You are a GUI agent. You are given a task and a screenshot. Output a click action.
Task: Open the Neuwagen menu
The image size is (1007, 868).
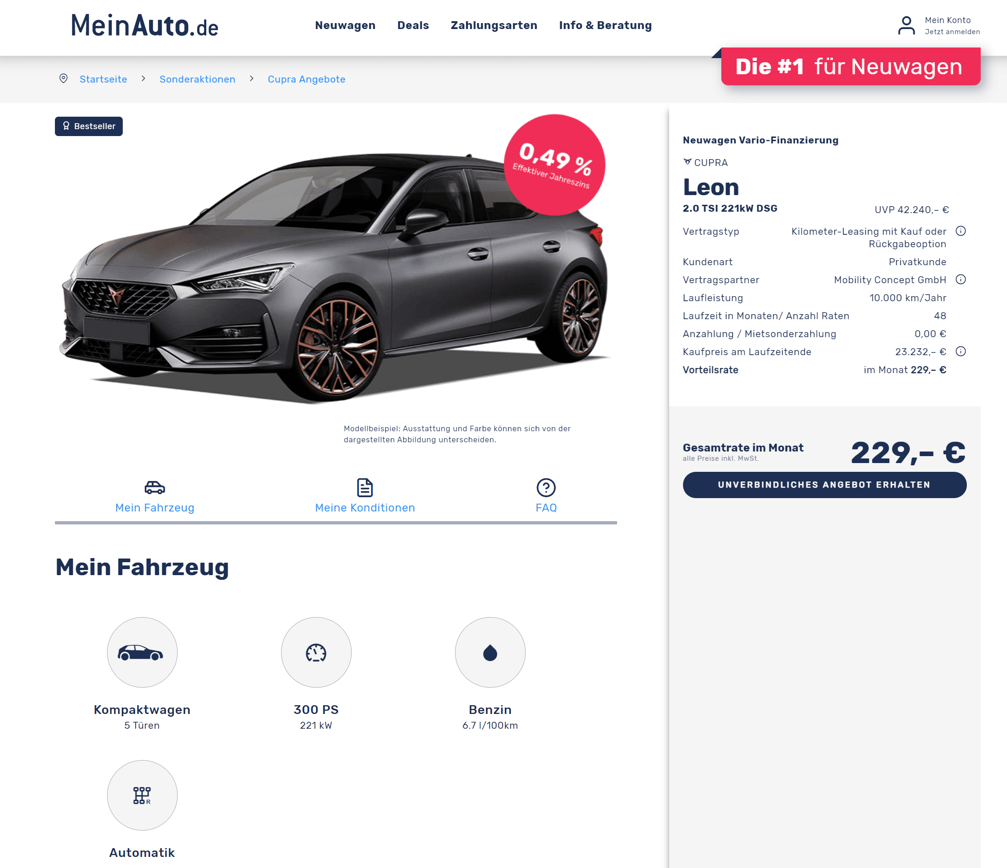click(345, 25)
